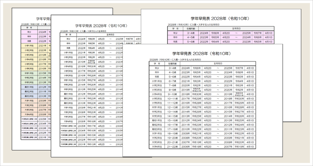Click the 在籍年齢 header in the front sheet
The image size is (313, 166).
coord(172,63)
